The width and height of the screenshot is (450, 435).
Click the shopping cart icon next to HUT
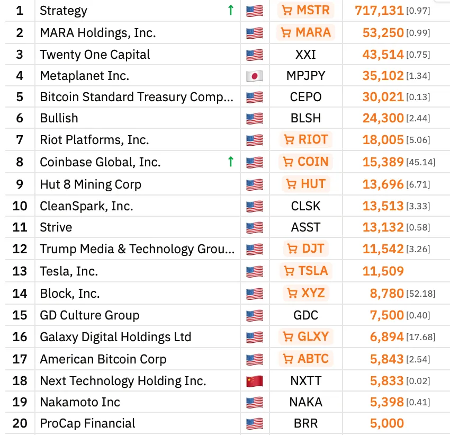[x=292, y=183]
